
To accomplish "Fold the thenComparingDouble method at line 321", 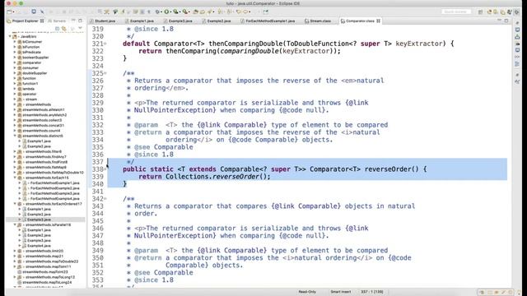I will (105, 44).
